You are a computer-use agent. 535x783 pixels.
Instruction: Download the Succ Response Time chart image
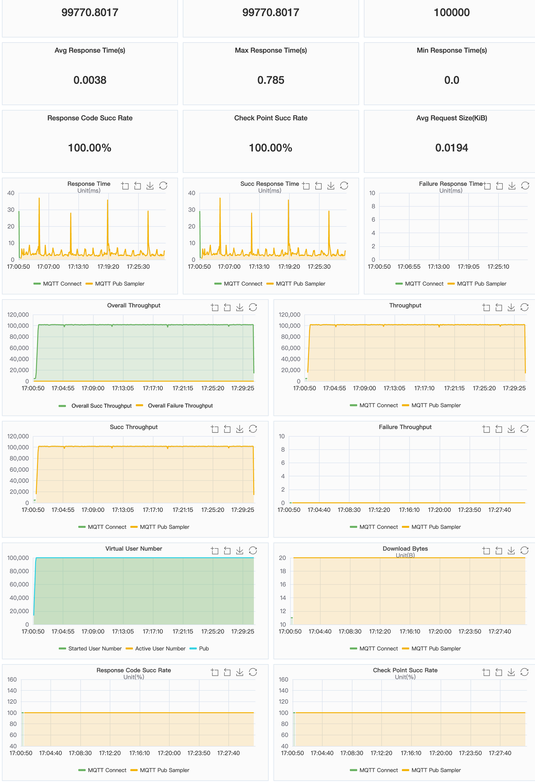pyautogui.click(x=331, y=186)
